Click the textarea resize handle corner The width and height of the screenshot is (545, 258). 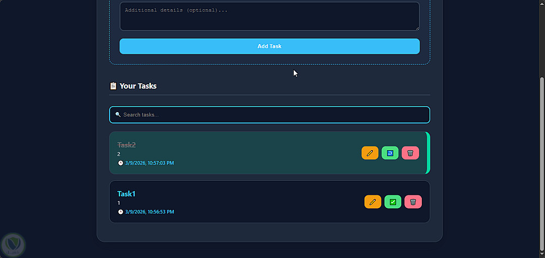[x=417, y=28]
